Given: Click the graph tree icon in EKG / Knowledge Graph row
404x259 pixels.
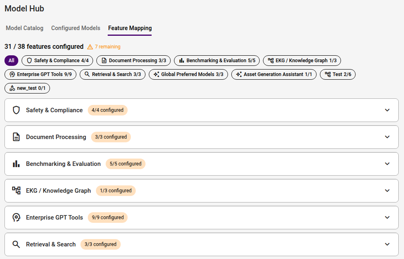Looking at the screenshot, I should [16, 190].
